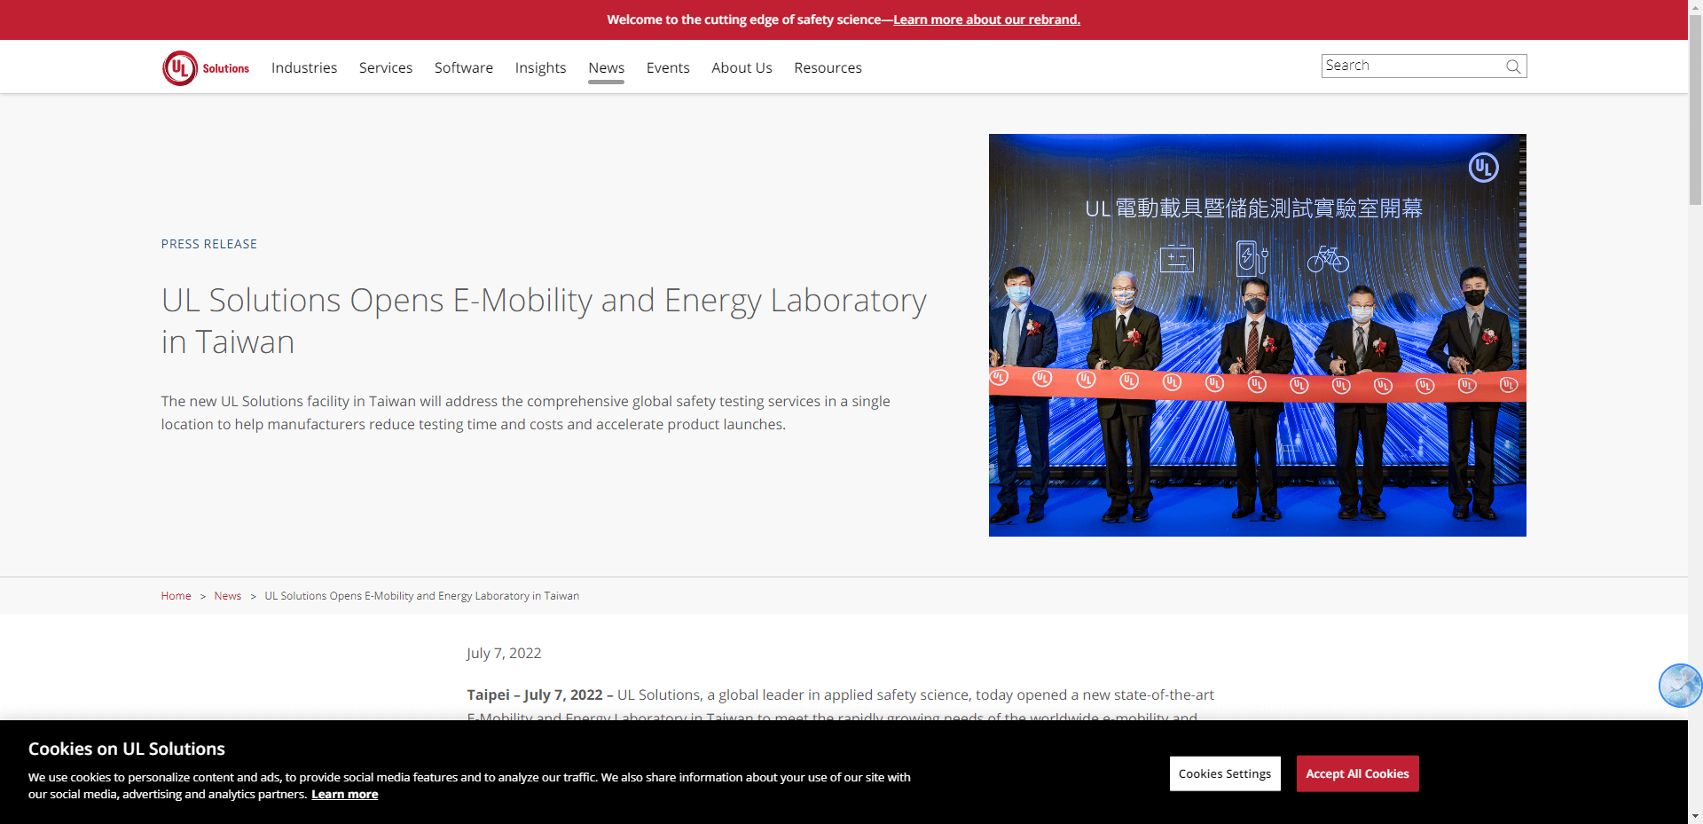Expand the Insights navigation item
Screen dimensions: 1703x824
540,68
